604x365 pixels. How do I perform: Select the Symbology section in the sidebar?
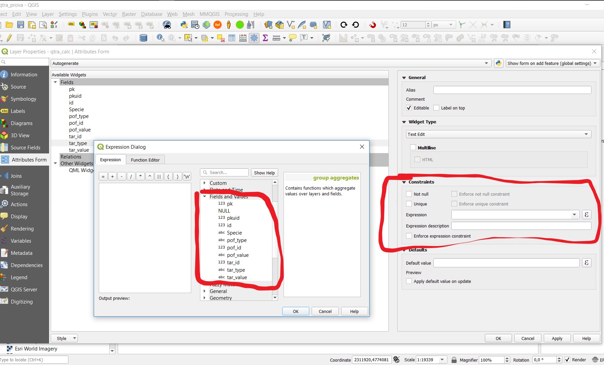coord(23,99)
